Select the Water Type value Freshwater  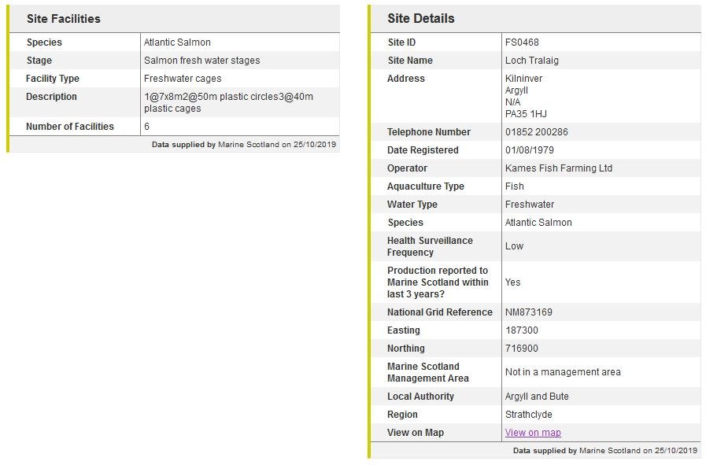tap(528, 204)
